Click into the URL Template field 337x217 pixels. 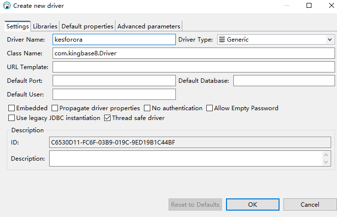click(194, 67)
